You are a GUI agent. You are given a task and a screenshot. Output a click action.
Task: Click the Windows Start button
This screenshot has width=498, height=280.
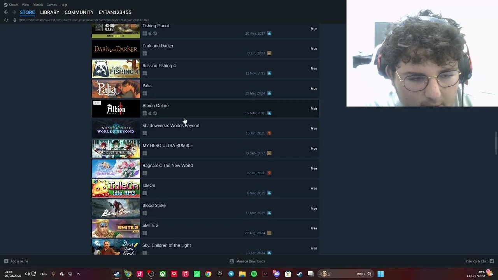tap(381, 274)
